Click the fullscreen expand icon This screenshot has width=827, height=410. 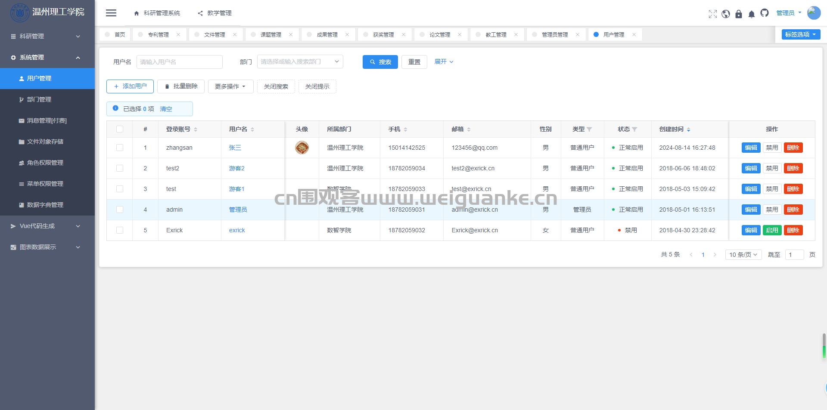click(713, 14)
